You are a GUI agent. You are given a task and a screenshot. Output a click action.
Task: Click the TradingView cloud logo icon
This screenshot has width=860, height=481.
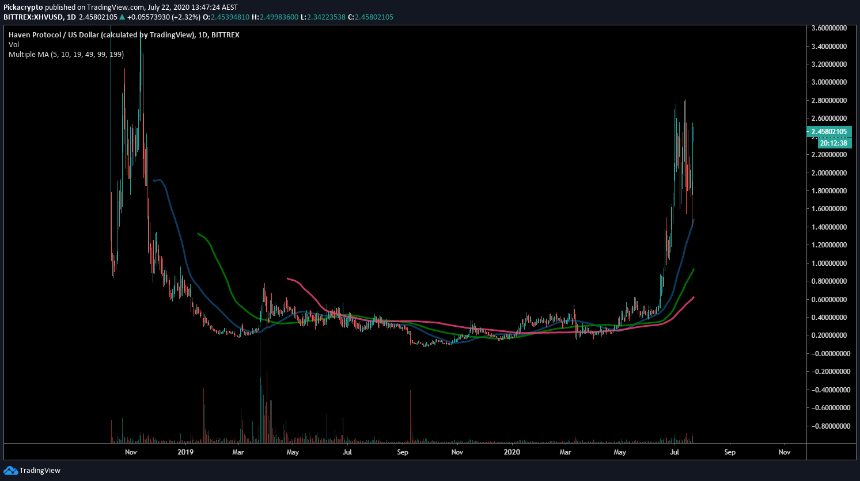click(10, 471)
